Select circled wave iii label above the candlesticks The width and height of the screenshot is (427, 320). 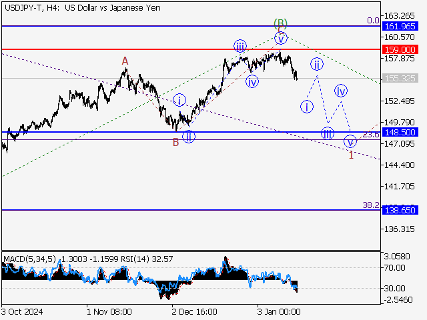pos(240,46)
